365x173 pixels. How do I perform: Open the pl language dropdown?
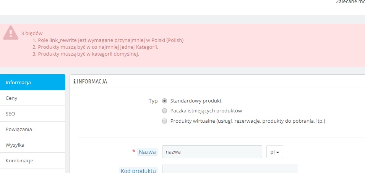(274, 152)
